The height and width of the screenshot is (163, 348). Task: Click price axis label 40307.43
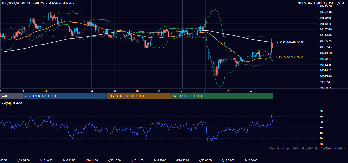point(325,47)
